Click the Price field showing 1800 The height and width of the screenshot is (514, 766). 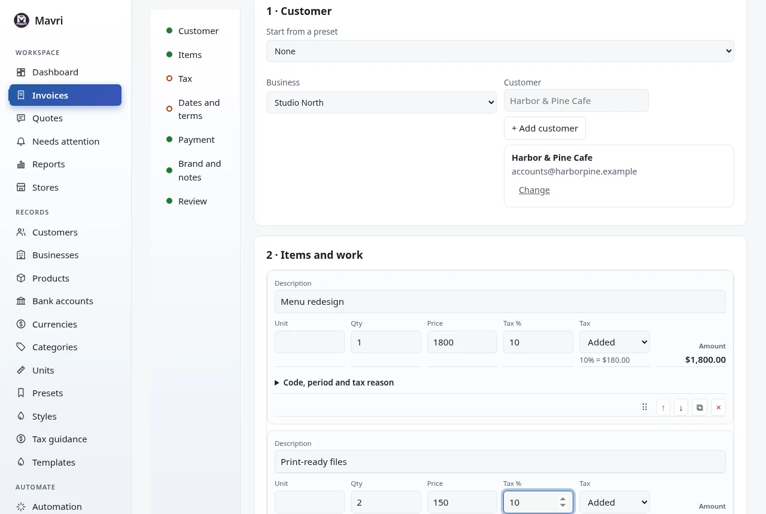point(462,342)
